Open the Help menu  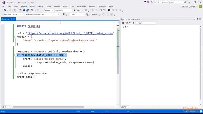point(111,6)
